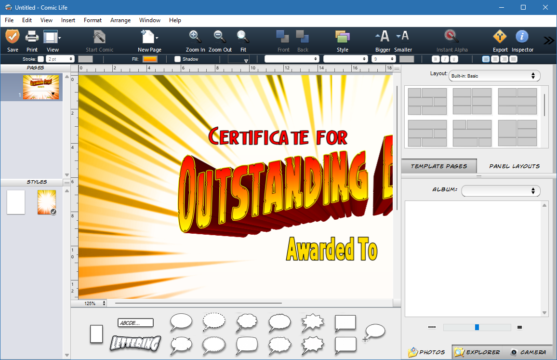Make text Bigger with the toolbar icon

383,36
